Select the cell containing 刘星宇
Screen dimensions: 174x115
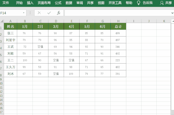[x=10, y=40]
